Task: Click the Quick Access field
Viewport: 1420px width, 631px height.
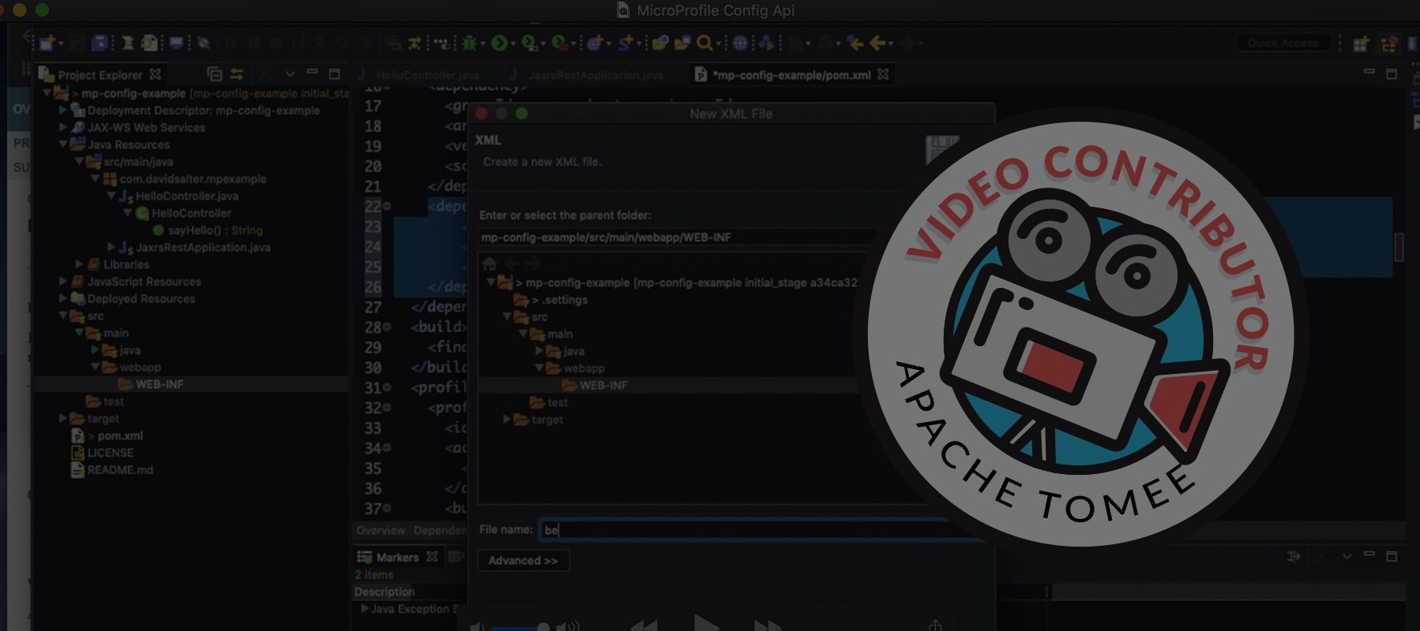Action: (1283, 43)
